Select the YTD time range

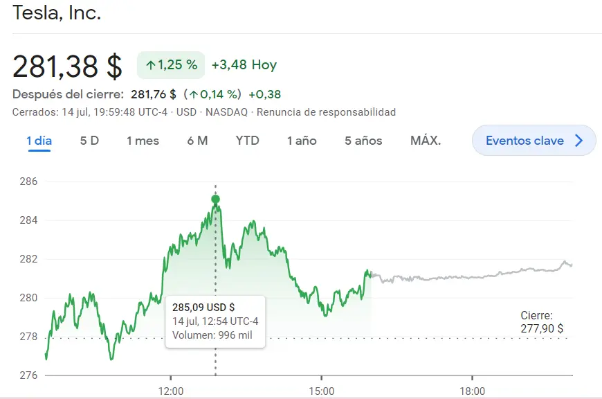click(x=247, y=140)
